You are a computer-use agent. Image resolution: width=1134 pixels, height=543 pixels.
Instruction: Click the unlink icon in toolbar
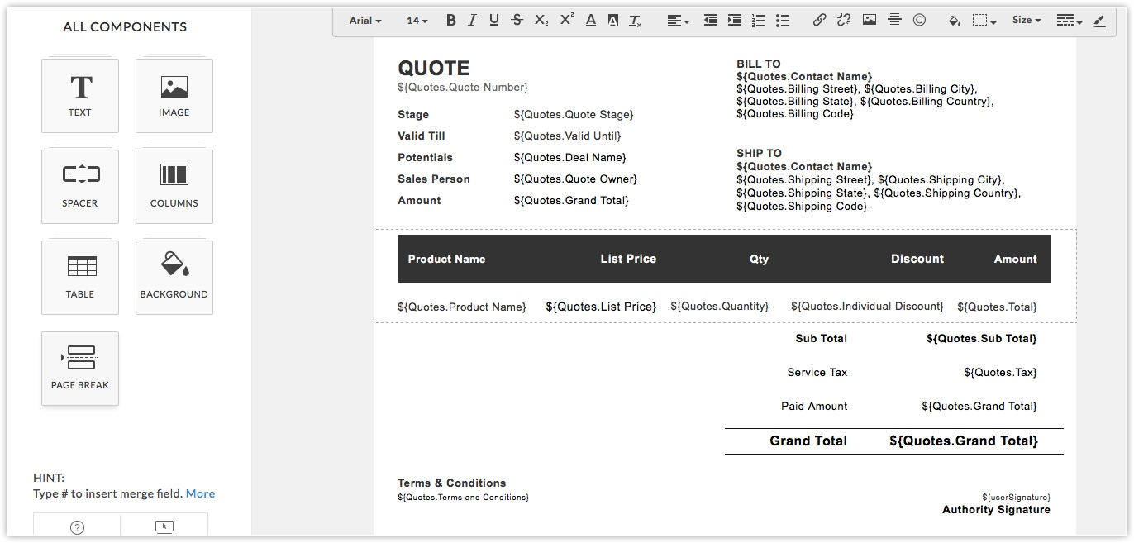(x=844, y=21)
